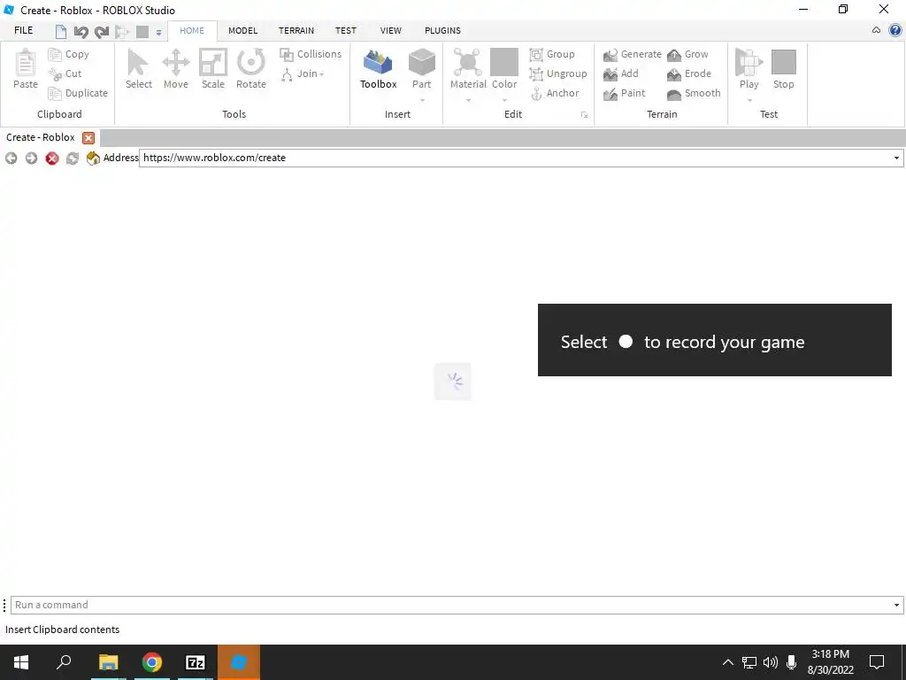
Task: Activate the Rotate tool
Action: tap(250, 69)
